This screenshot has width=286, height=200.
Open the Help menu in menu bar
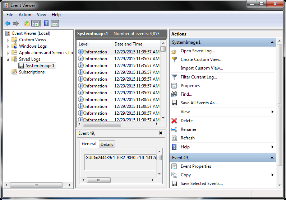pos(56,15)
